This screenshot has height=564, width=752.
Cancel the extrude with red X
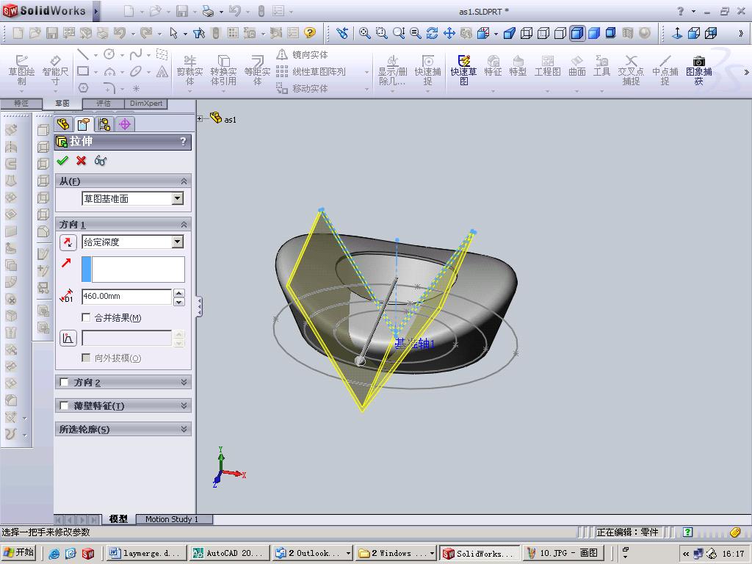(81, 161)
